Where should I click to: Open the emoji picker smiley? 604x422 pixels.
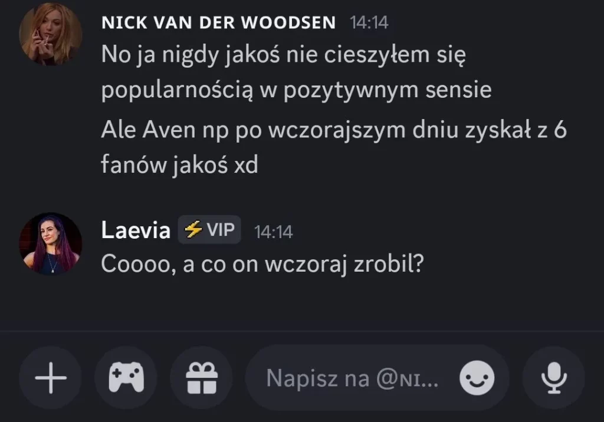tap(477, 378)
